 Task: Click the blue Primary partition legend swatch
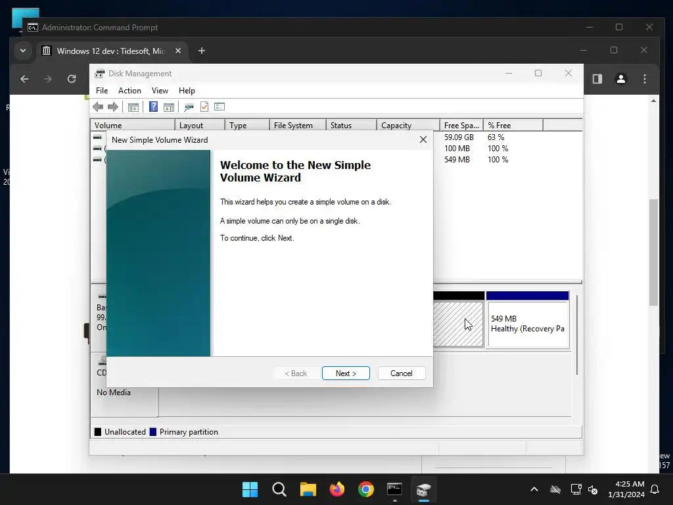(x=152, y=432)
